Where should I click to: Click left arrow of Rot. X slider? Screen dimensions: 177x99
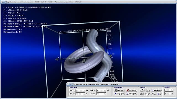point(77,90)
